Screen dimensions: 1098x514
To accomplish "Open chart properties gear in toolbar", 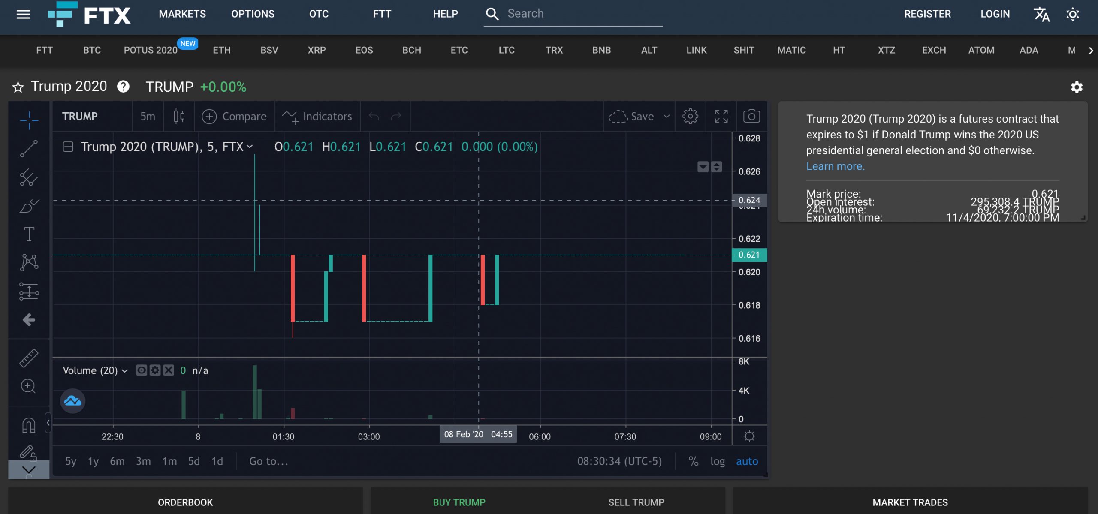I will tap(690, 116).
